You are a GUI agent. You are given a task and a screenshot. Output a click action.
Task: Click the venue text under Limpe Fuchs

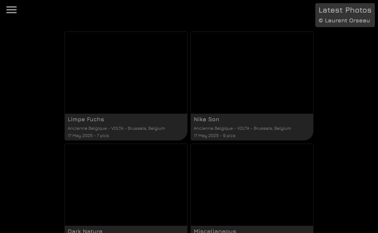[x=116, y=128]
